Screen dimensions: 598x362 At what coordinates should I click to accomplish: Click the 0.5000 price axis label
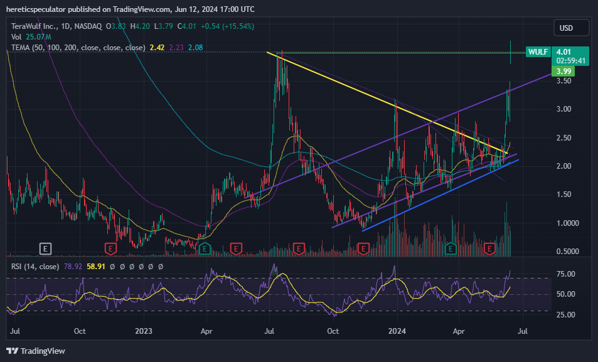[567, 252]
